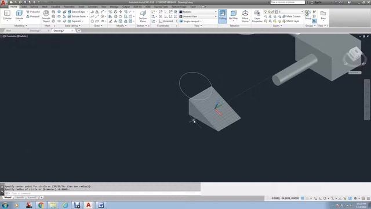
Task: Choose the Polysolid tool
Action: (x=33, y=12)
